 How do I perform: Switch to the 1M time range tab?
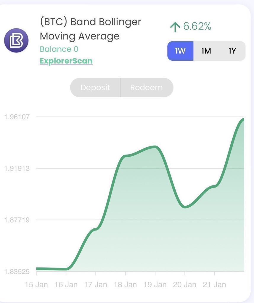pos(206,51)
